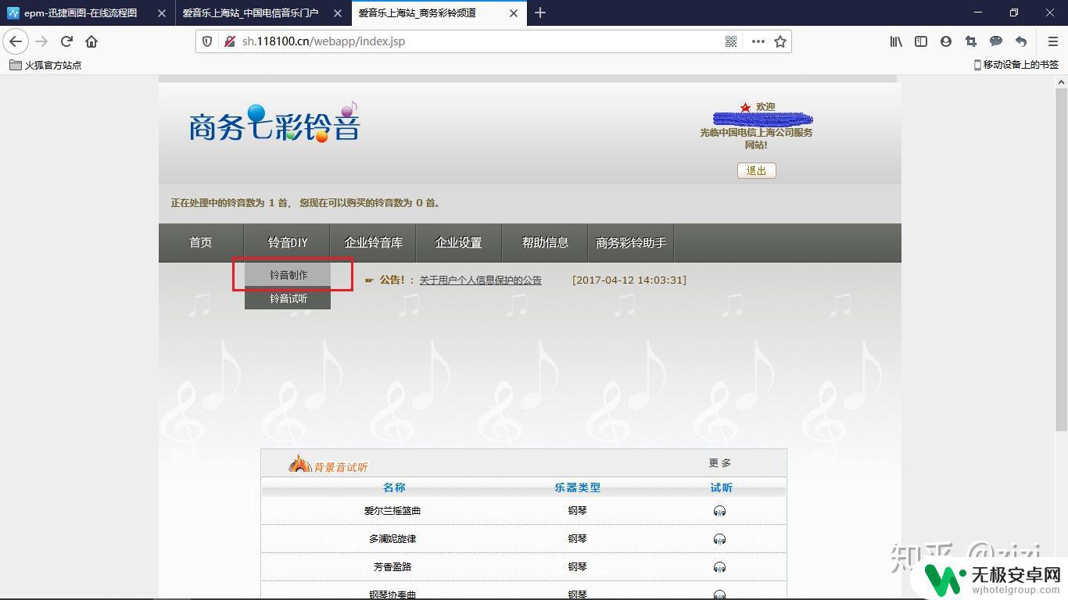The width and height of the screenshot is (1068, 600).
Task: Select the 芳香盈路 track name
Action: (392, 567)
